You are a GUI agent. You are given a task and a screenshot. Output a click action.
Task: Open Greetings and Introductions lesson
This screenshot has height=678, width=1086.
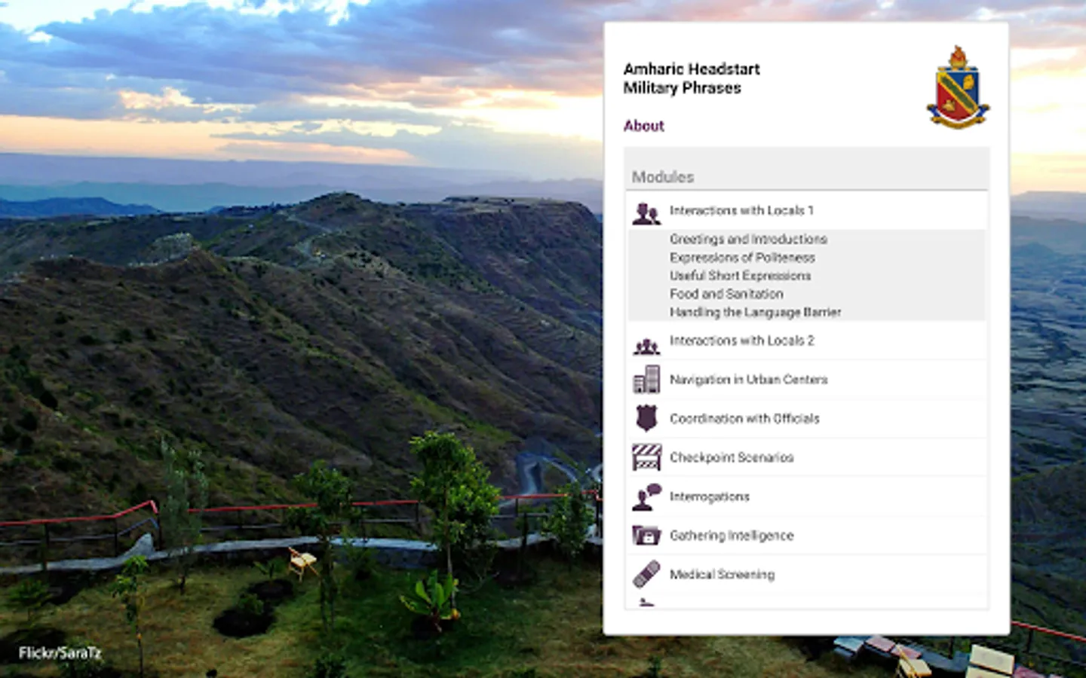748,239
